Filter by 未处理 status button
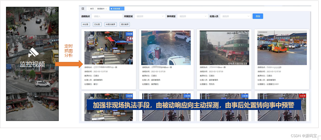This screenshot has width=321, height=140. pyautogui.click(x=86, y=24)
